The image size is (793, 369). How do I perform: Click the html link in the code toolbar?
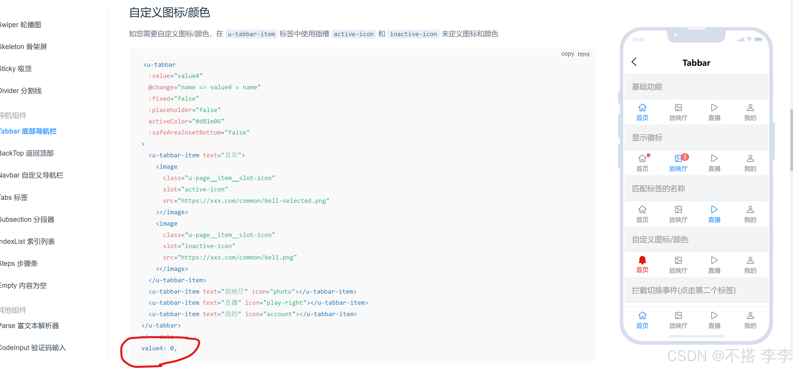point(584,54)
